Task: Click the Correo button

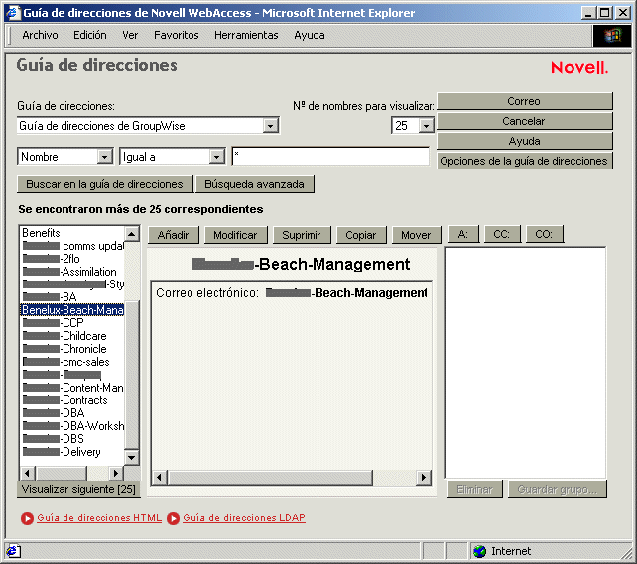Action: 525,101
